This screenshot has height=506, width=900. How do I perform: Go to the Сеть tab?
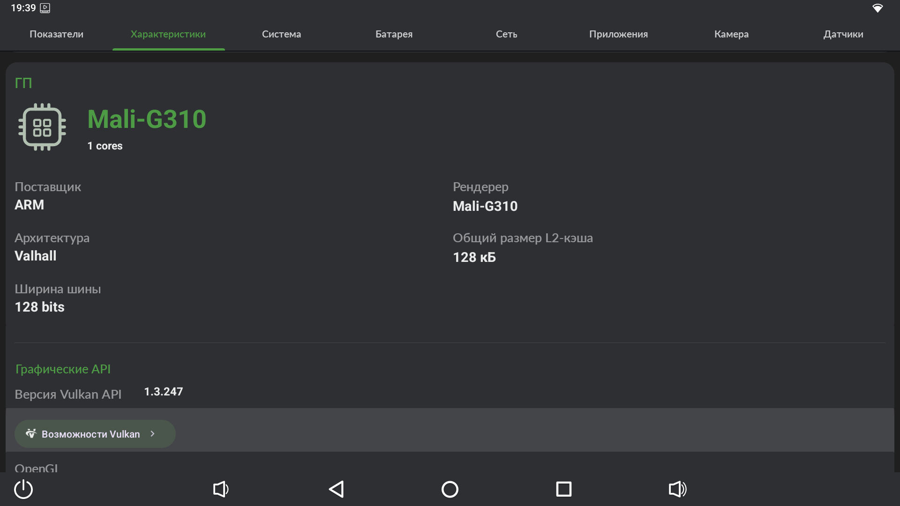(x=506, y=34)
